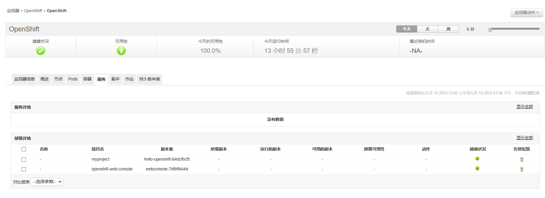Screen dimensions: 545x198
Task: Click the green health status checkmark icon
Action: 41,51
